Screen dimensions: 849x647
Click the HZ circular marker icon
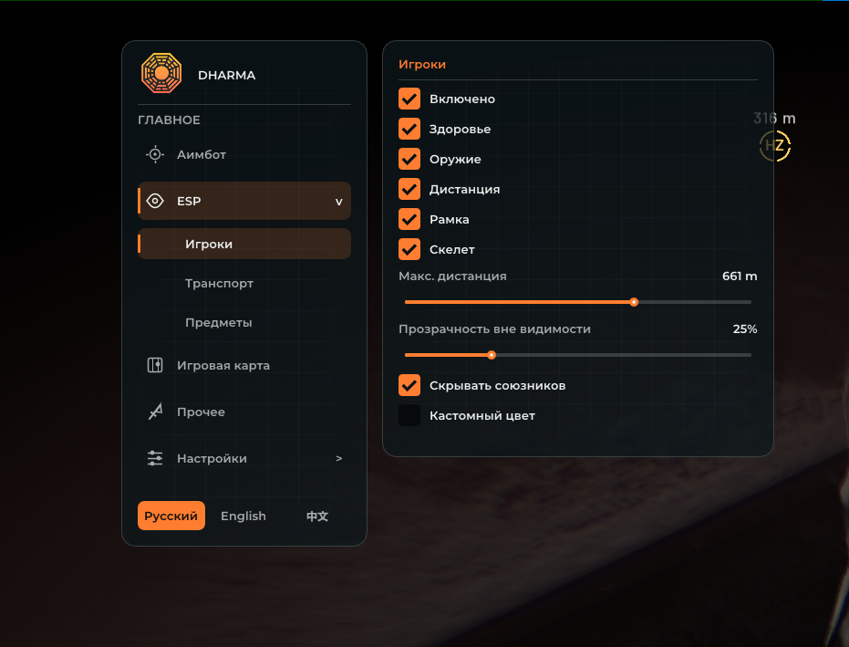click(775, 146)
